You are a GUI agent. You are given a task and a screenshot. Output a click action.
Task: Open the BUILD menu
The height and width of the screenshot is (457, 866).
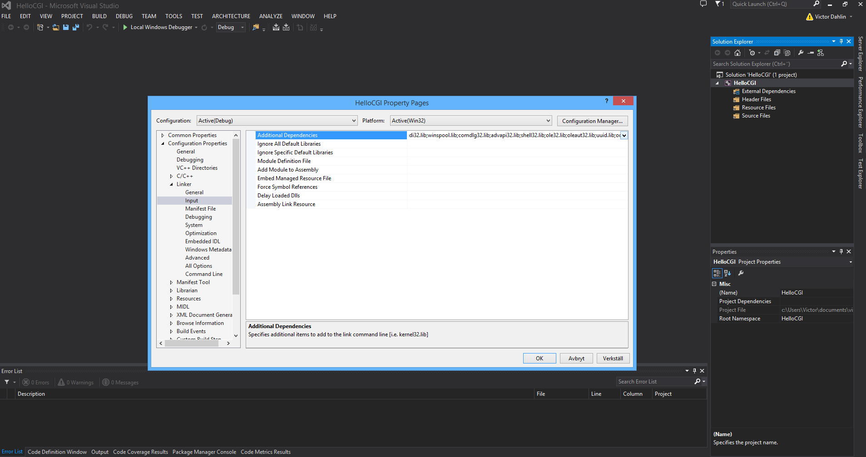(99, 16)
